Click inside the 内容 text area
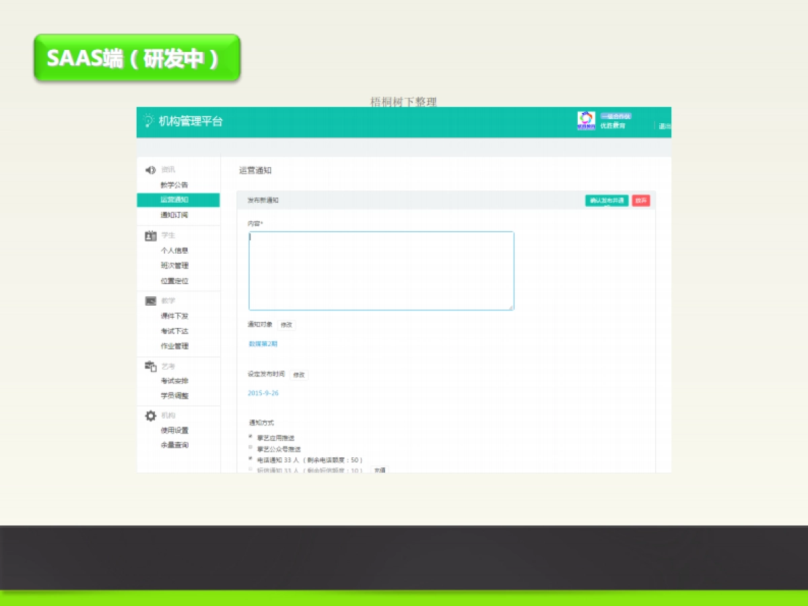This screenshot has height=606, width=808. [x=380, y=269]
